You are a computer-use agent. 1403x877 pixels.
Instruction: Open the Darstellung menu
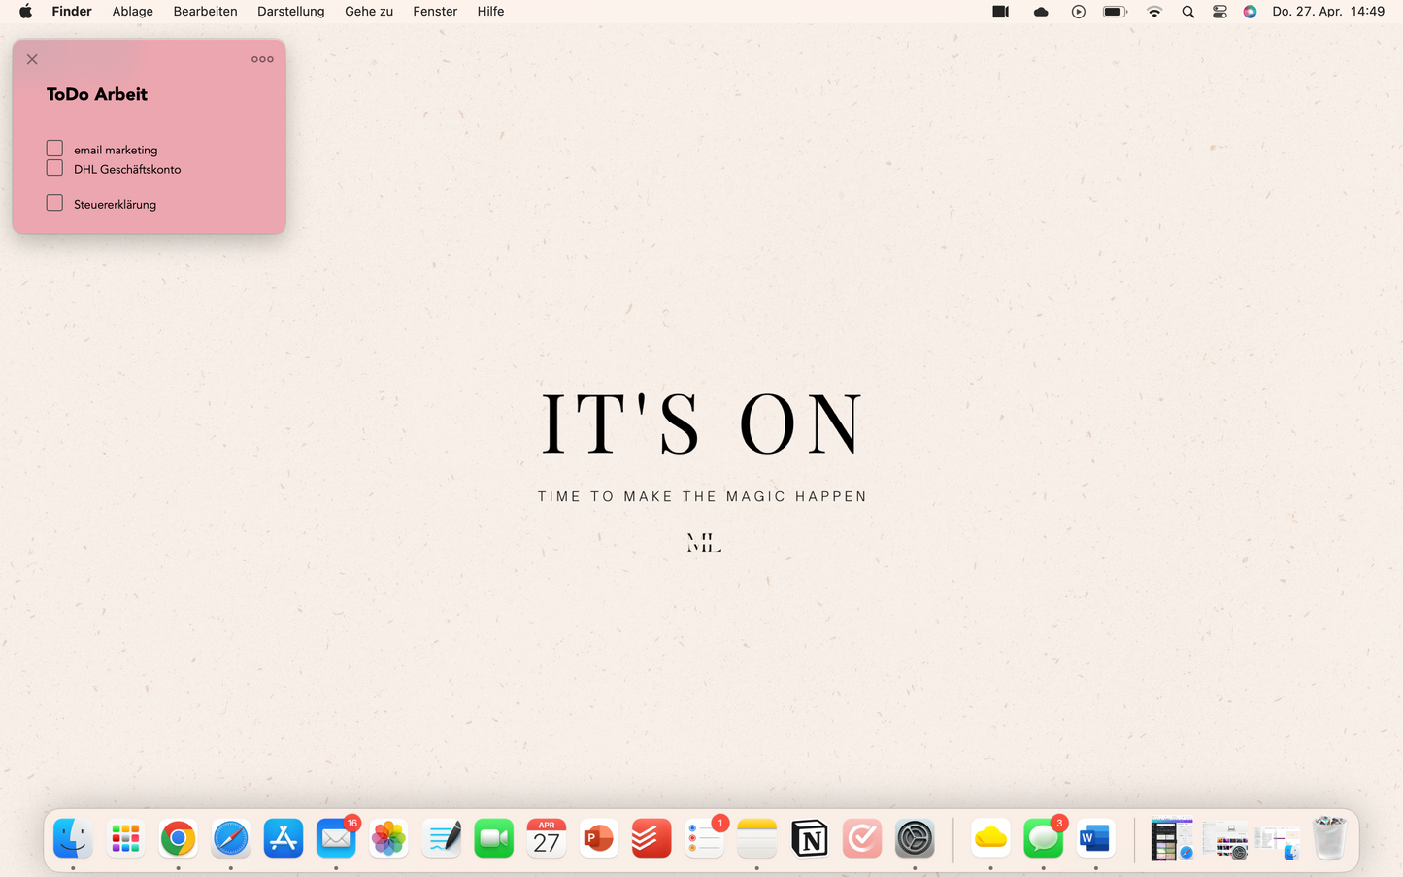(290, 12)
